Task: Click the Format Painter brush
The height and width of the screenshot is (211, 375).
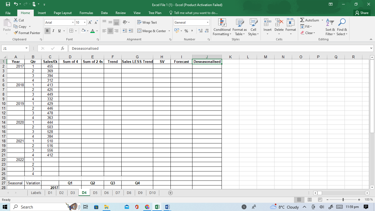Action: click(x=16, y=33)
